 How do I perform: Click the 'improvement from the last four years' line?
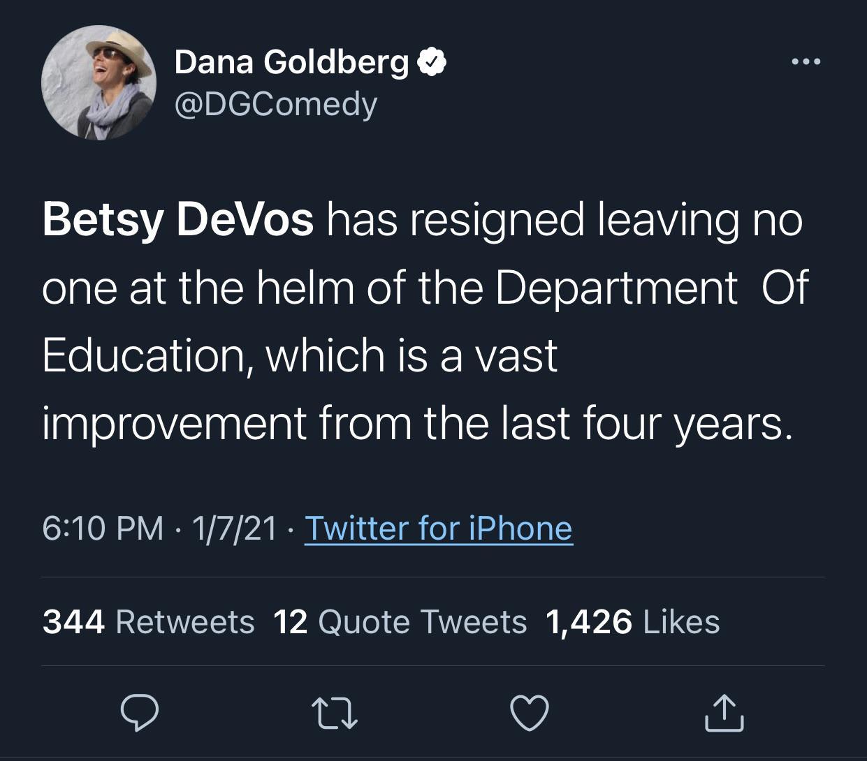click(418, 422)
